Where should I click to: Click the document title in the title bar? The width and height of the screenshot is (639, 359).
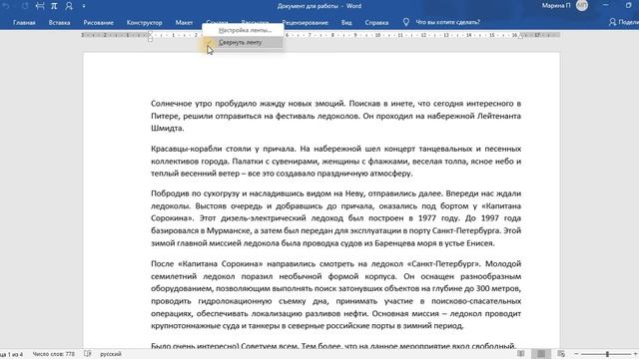[319, 6]
